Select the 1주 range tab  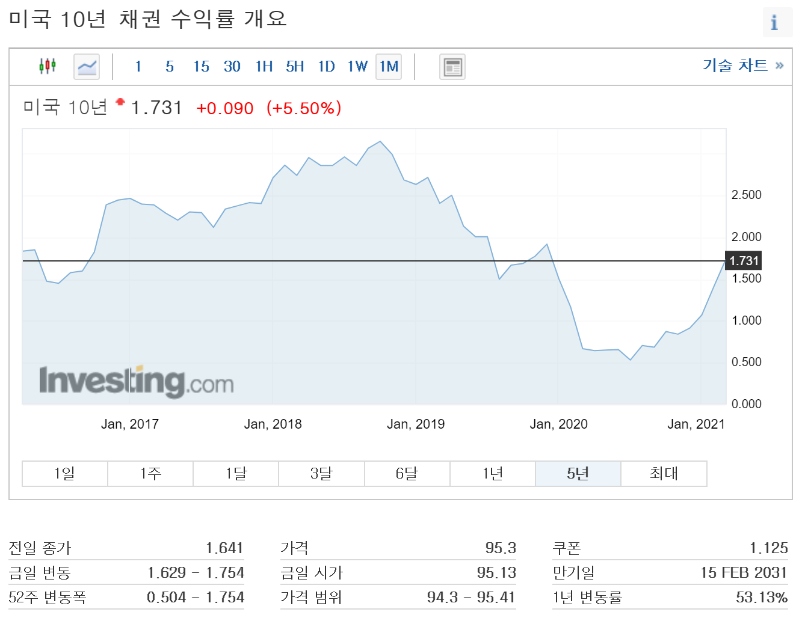(150, 474)
